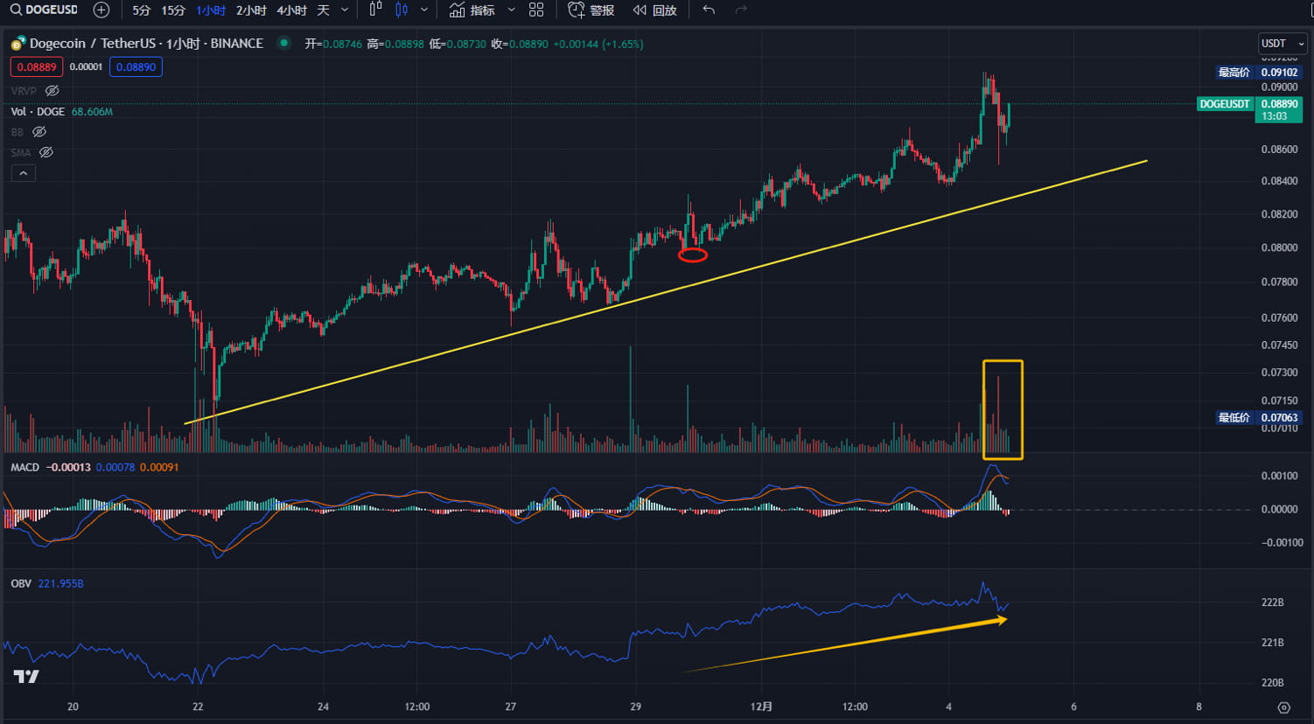Viewport: 1314px width, 724px height.
Task: Select the 1小时 interval
Action: point(211,10)
